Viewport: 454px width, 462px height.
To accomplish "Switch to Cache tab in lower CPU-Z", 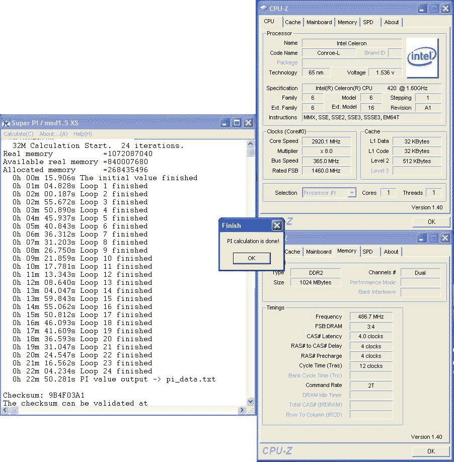I will (292, 252).
